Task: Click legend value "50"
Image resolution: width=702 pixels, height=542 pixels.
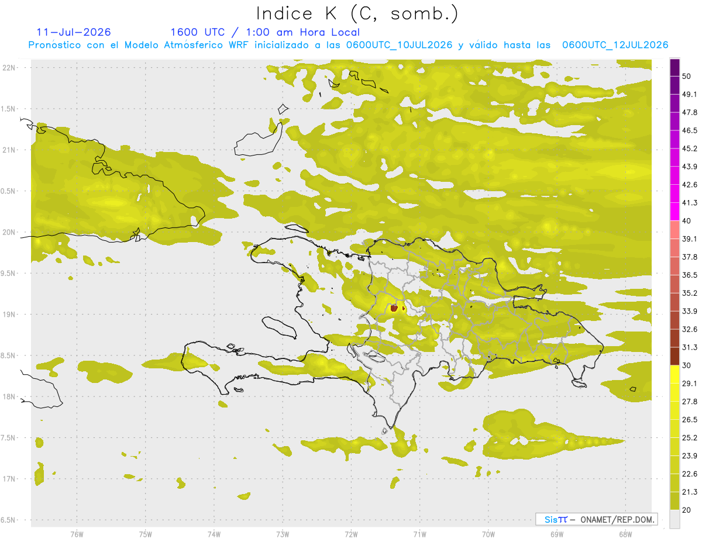Action: pos(687,76)
